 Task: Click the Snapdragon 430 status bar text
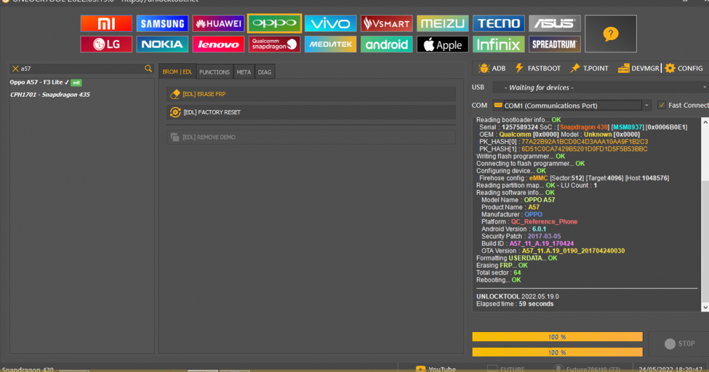pos(28,369)
